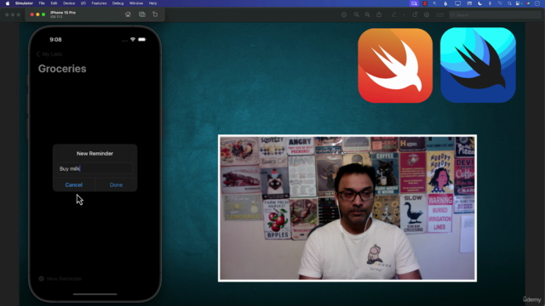The height and width of the screenshot is (306, 545).
Task: Open Control Center from the menu bar
Action: [519, 3]
